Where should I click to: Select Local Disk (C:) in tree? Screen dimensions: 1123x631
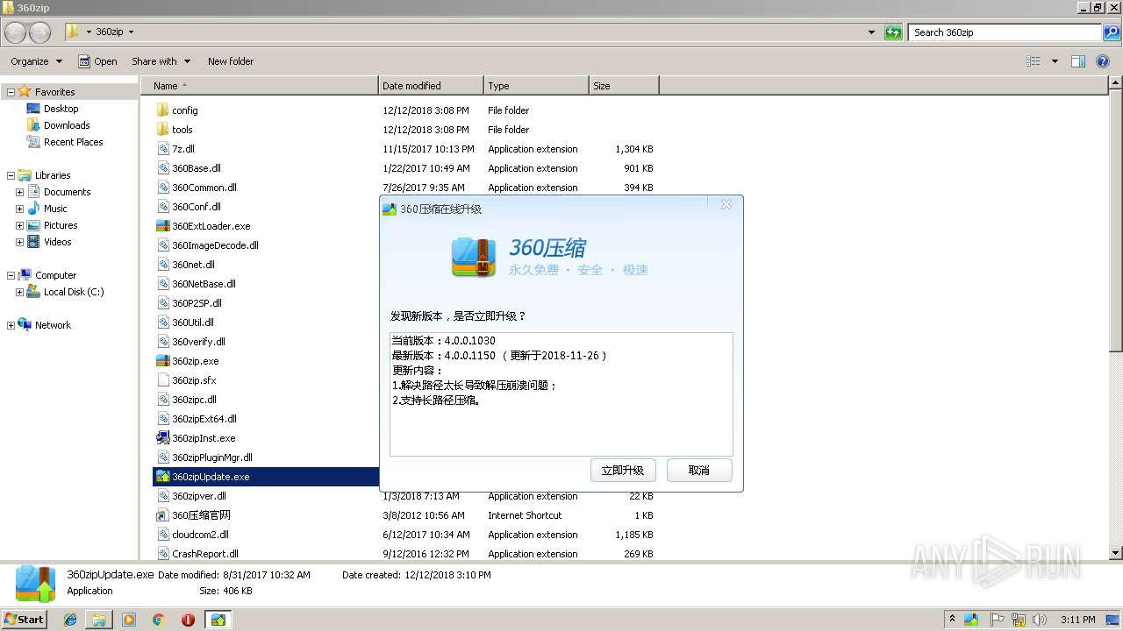(74, 292)
